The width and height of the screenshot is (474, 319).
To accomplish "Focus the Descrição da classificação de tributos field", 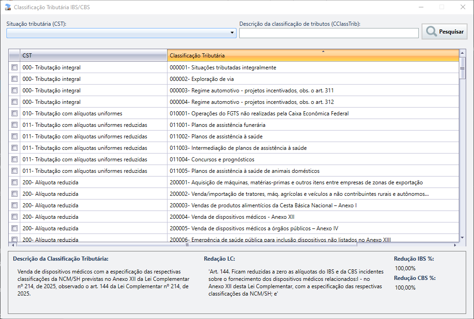I will 329,33.
